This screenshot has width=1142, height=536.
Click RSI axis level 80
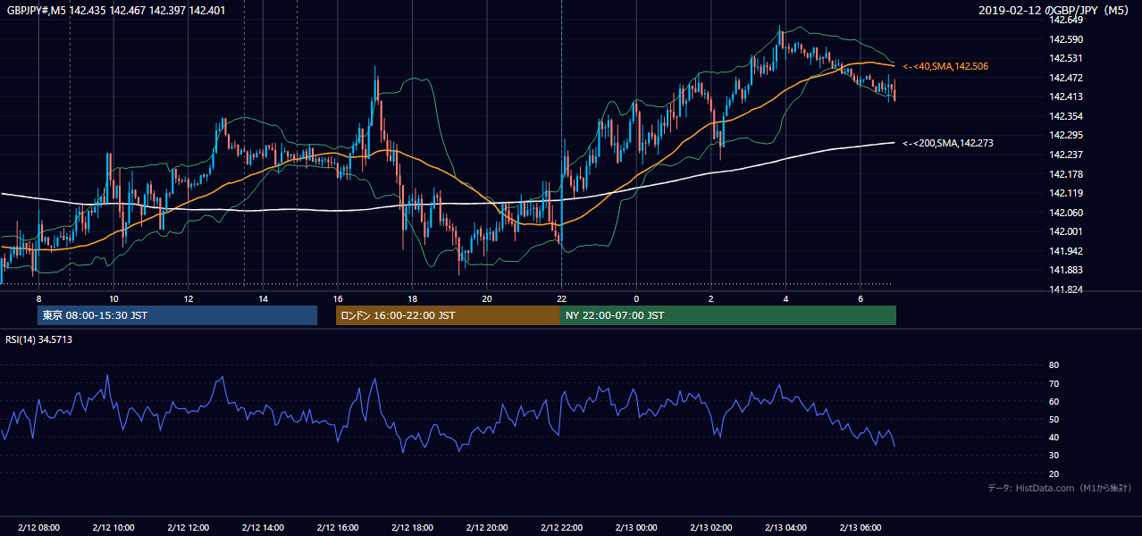pyautogui.click(x=1054, y=365)
